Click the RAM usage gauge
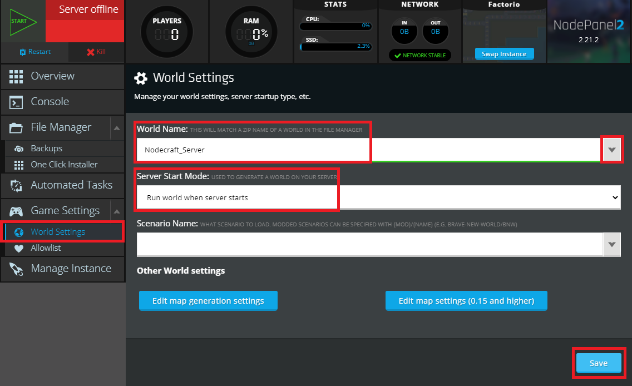The image size is (632, 386). 251,32
